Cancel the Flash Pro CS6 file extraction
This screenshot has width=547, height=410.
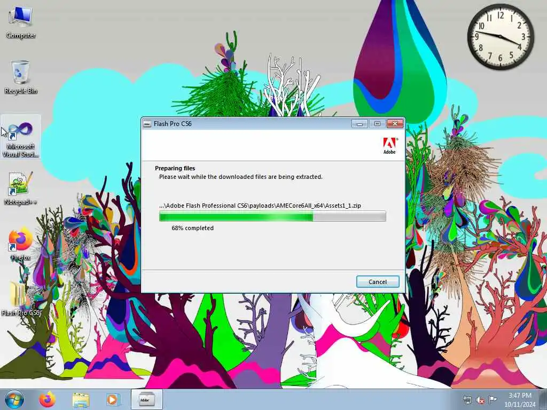[x=378, y=282]
